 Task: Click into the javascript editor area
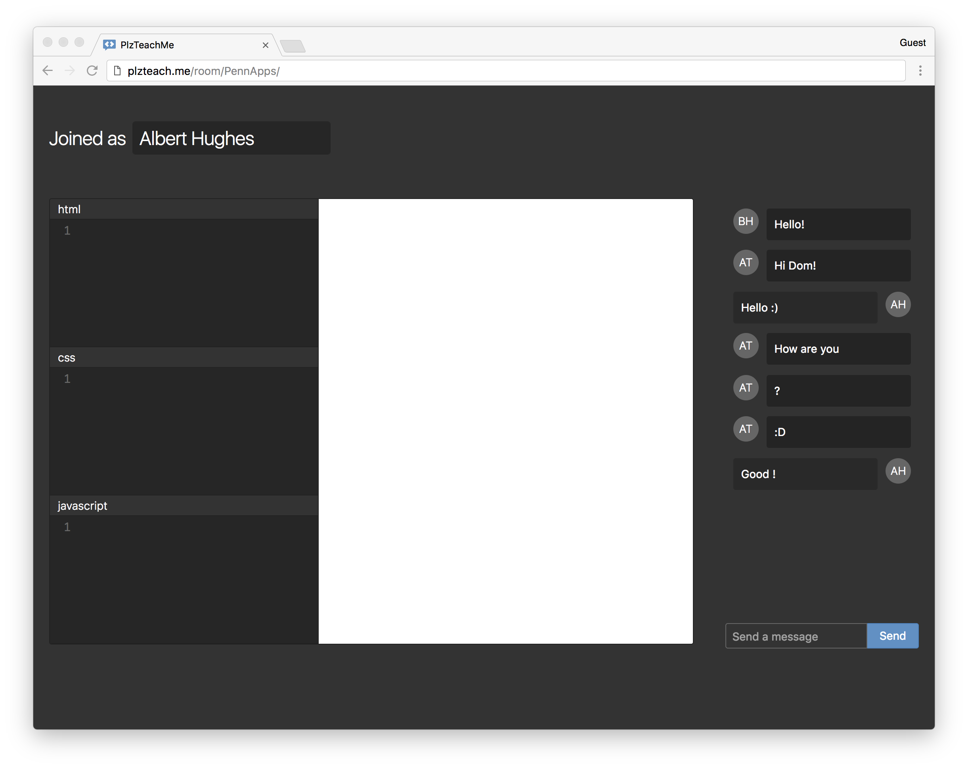pos(193,575)
